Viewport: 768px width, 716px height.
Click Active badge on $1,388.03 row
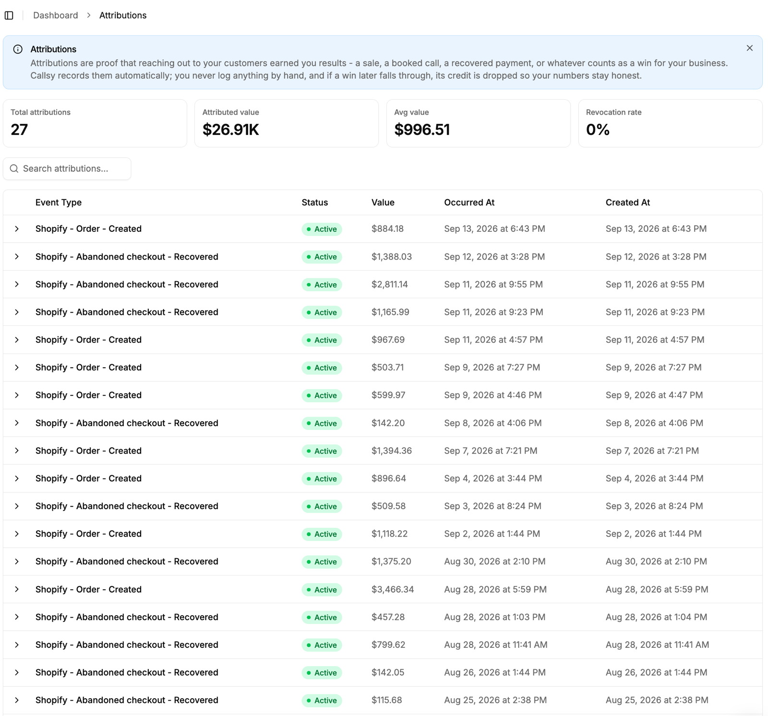322,257
